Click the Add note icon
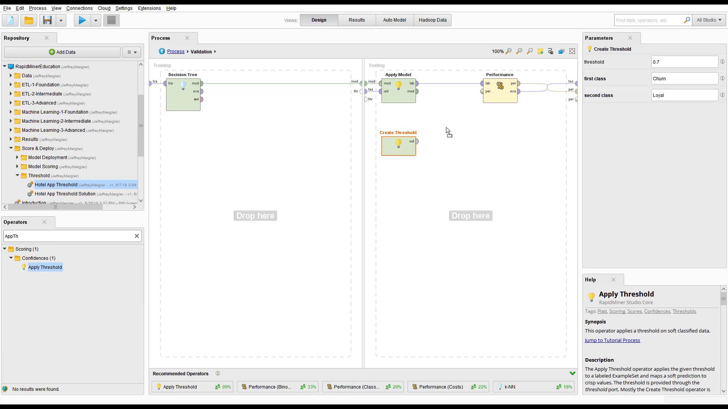 pyautogui.click(x=540, y=51)
